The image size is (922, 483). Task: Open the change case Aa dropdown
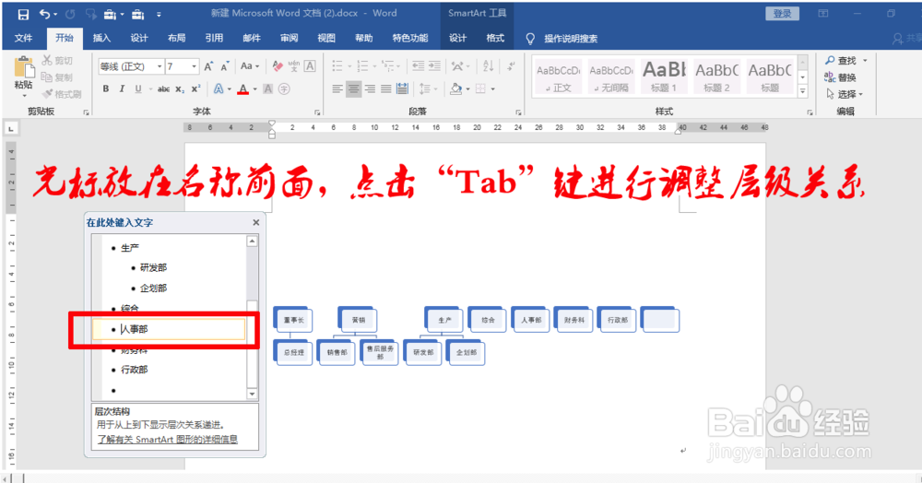(250, 66)
